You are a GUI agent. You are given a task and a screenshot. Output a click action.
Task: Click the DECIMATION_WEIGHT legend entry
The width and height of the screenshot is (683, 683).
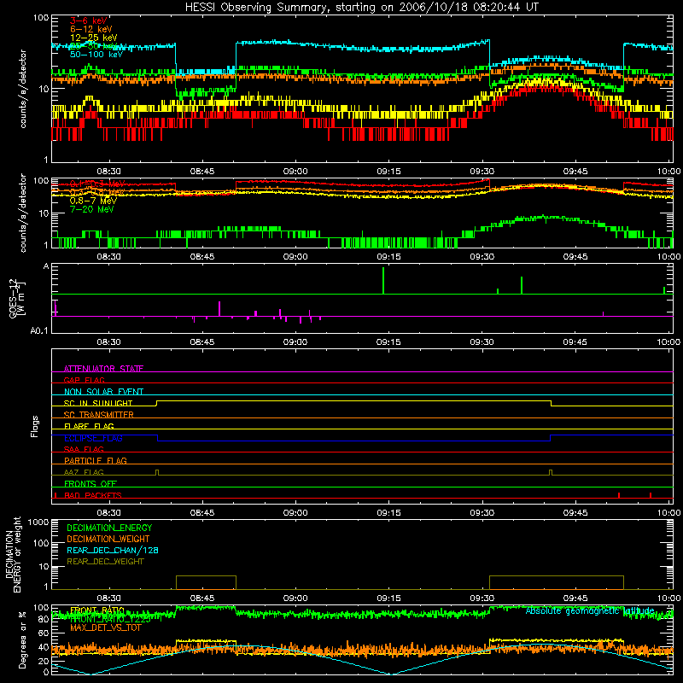[x=108, y=539]
